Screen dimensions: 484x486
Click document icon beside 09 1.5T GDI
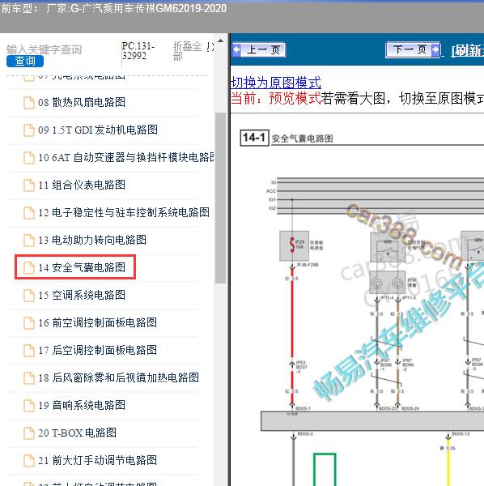click(x=29, y=130)
